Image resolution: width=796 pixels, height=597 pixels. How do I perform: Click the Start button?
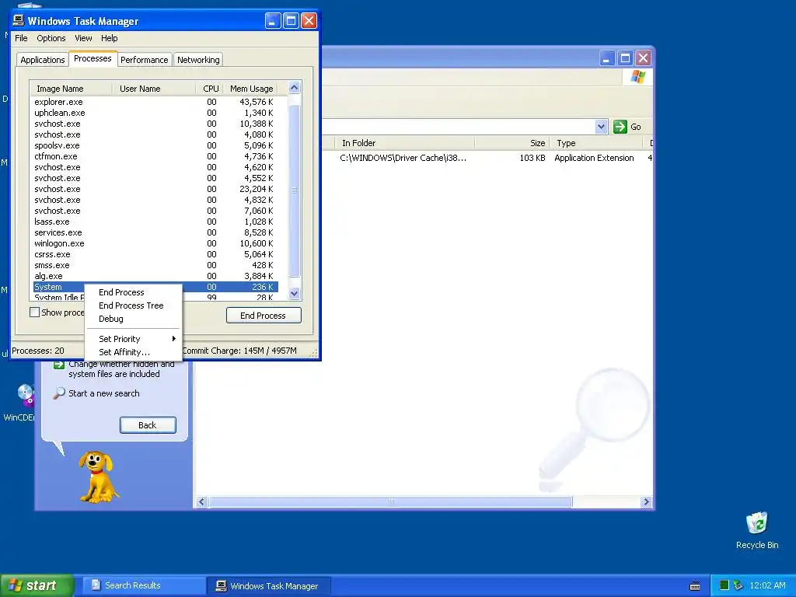pos(37,585)
